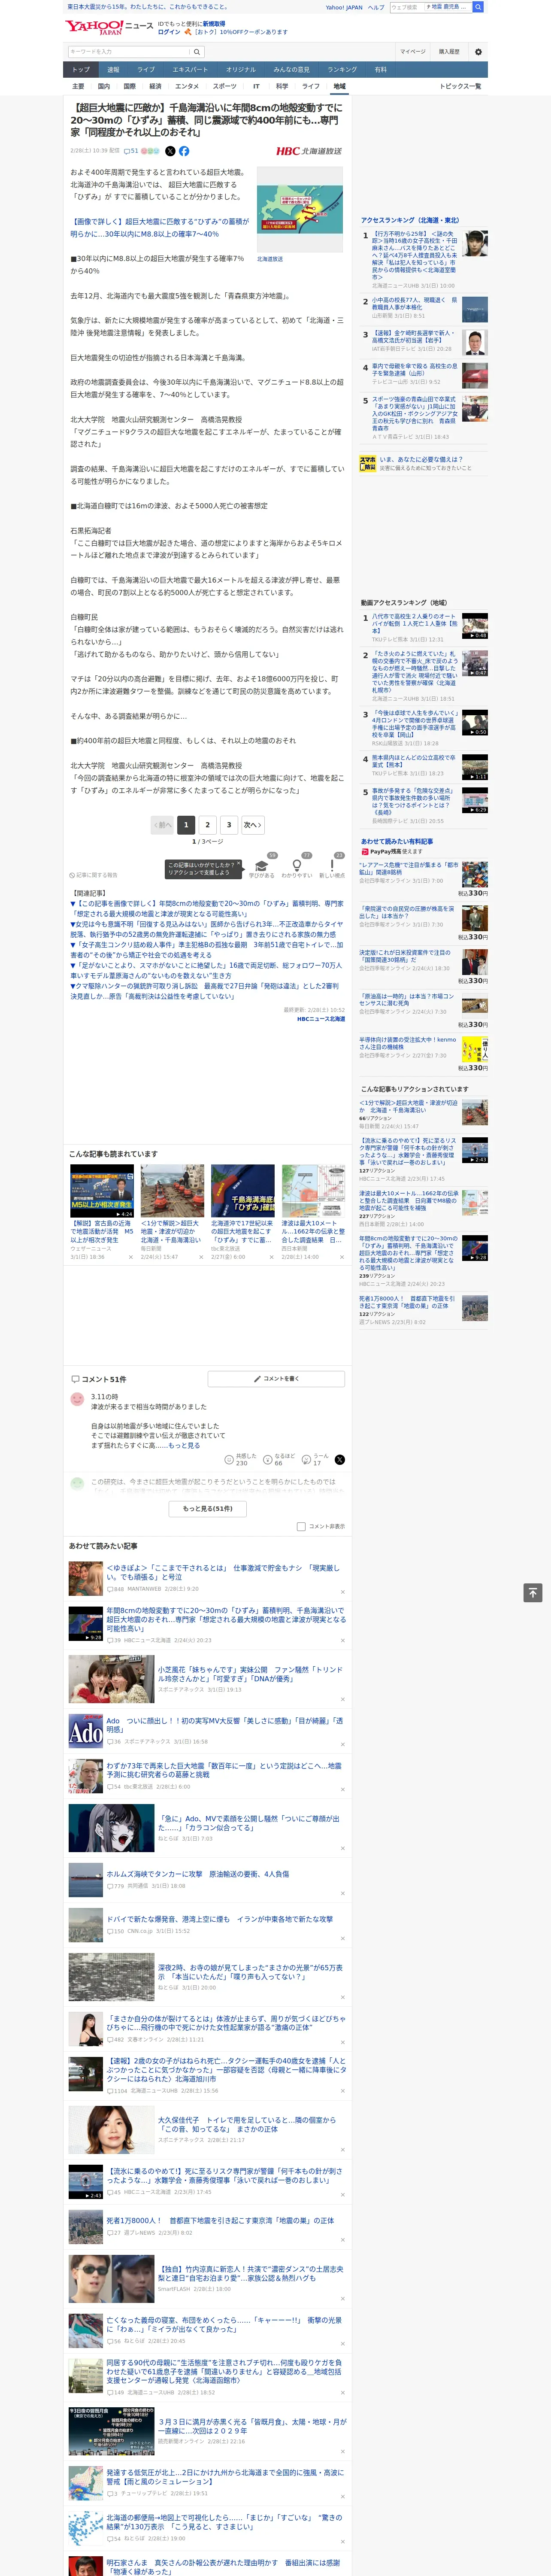The width and height of the screenshot is (551, 2576).
Task: Open 死者1万8000人 首都直下地震 article
Action: 220,2220
